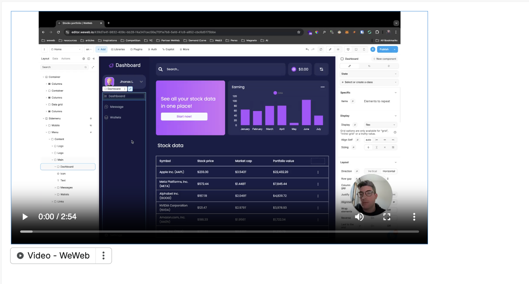The width and height of the screenshot is (529, 284).
Task: Click the blue Publish button
Action: [384, 49]
